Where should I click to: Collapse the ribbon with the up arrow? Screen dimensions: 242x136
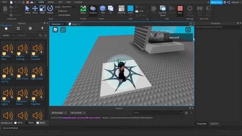point(208,2)
